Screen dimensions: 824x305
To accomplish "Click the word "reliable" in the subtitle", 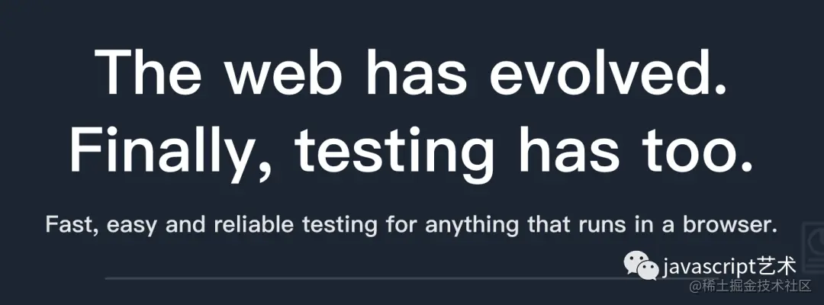I will pyautogui.click(x=254, y=225).
